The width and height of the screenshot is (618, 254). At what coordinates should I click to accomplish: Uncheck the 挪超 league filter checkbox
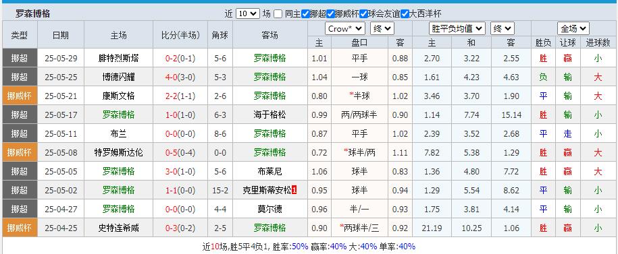[x=305, y=14]
